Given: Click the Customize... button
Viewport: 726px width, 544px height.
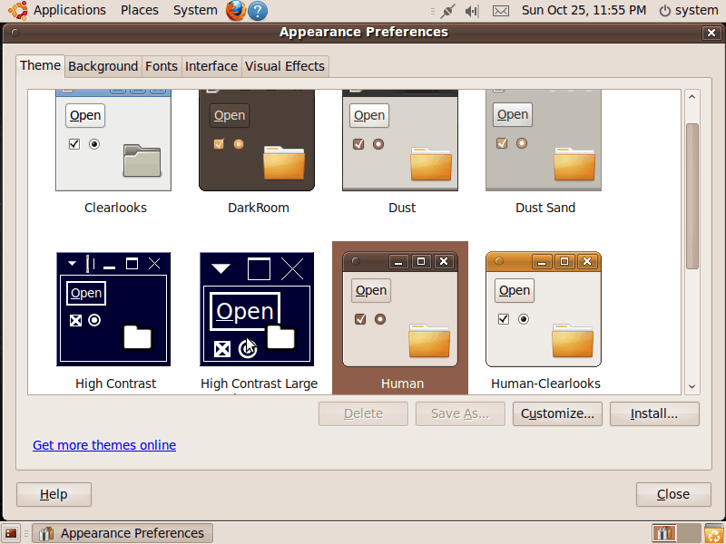Looking at the screenshot, I should point(557,413).
